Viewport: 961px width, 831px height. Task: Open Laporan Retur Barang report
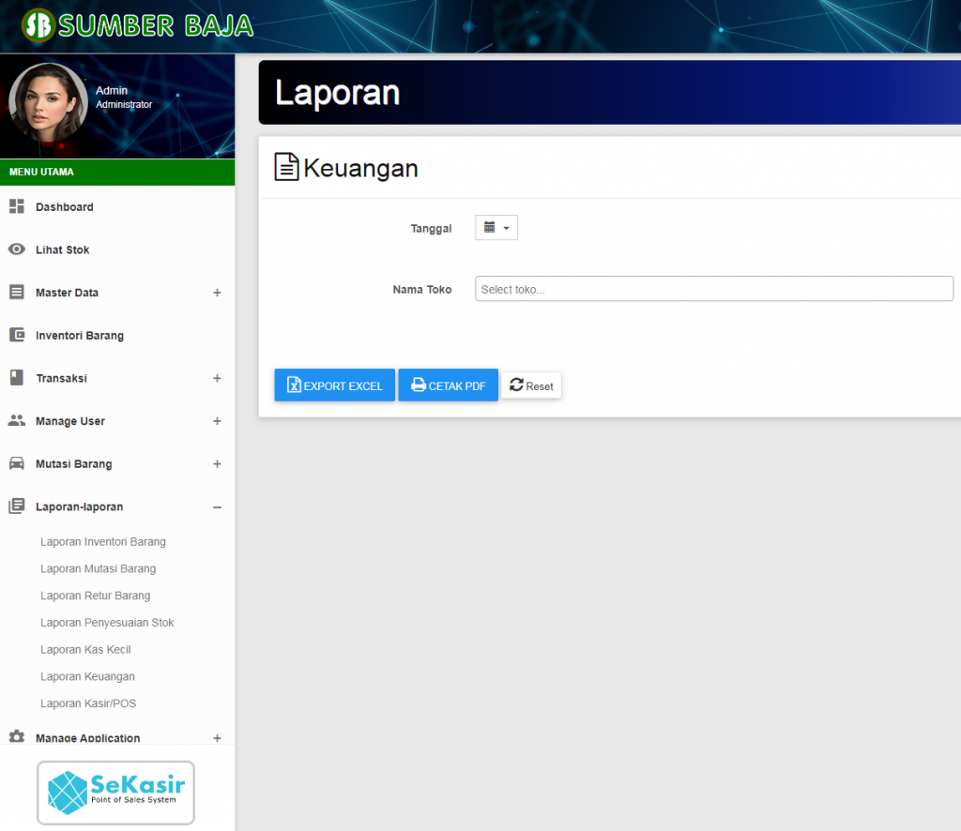pyautogui.click(x=95, y=596)
